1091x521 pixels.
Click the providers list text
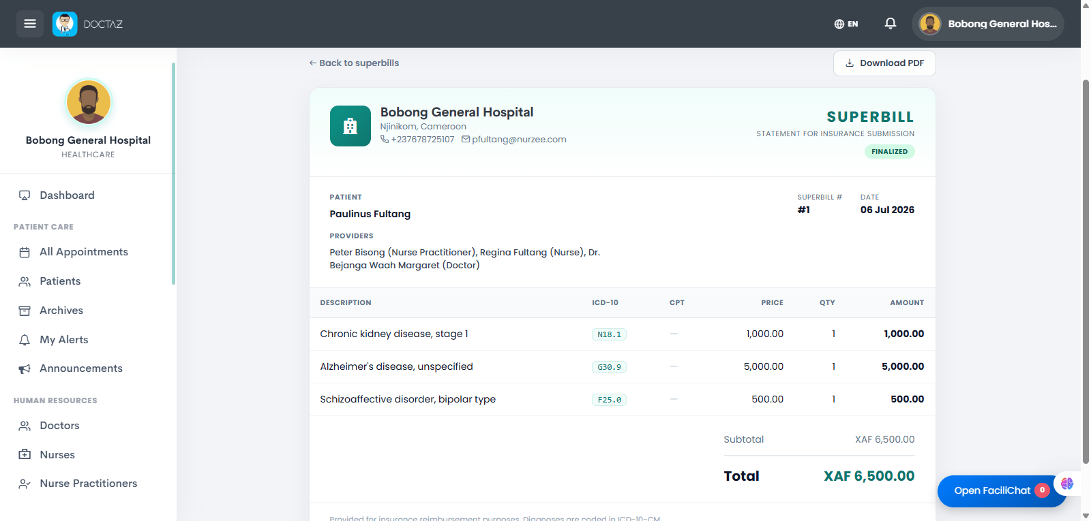(464, 259)
